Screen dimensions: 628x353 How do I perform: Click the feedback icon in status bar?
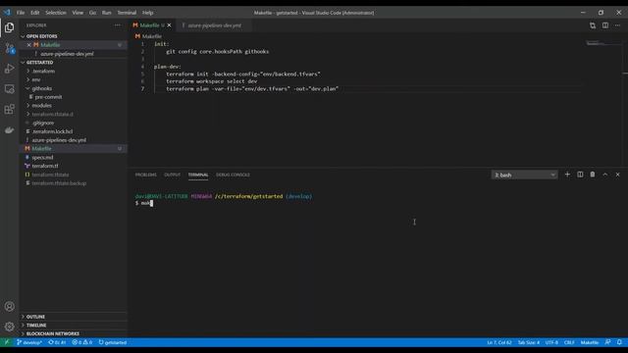[607, 342]
